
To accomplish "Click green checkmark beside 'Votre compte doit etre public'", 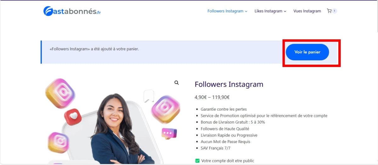I will tap(198, 161).
